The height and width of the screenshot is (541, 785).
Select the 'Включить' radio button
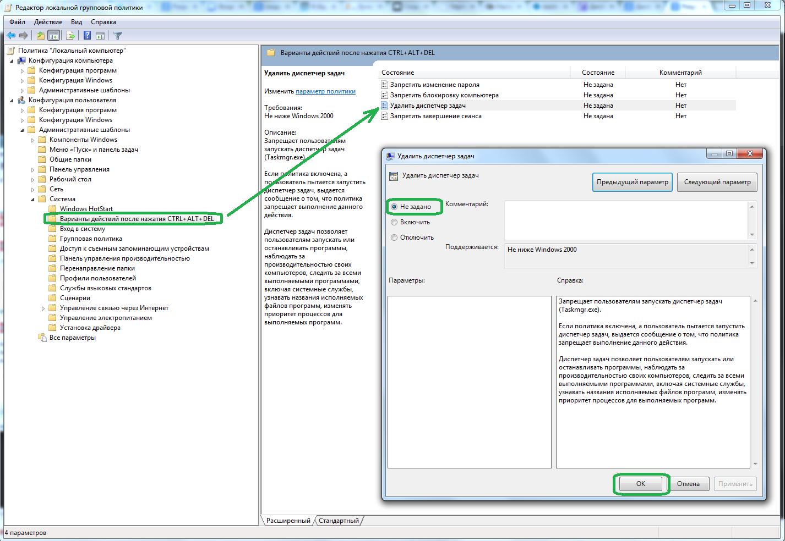point(394,222)
